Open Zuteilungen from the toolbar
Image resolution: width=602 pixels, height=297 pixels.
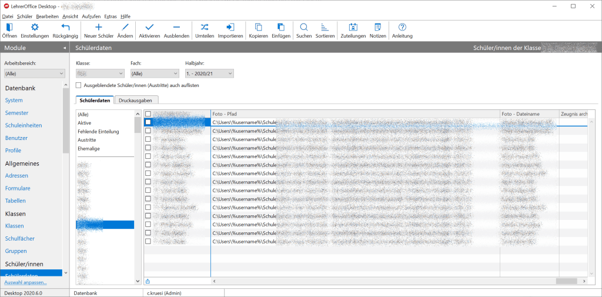point(353,28)
